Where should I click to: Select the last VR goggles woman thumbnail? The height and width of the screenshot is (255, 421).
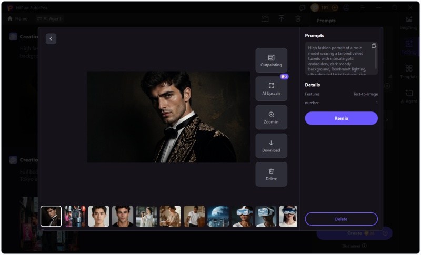(x=288, y=217)
